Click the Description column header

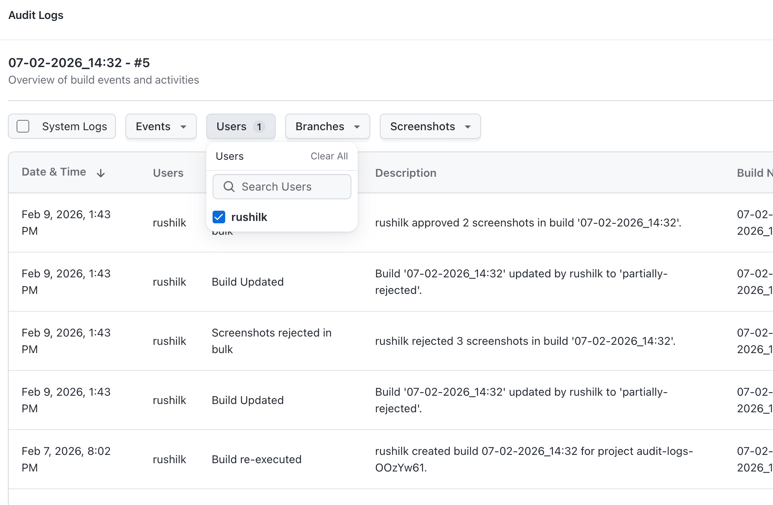pyautogui.click(x=405, y=173)
